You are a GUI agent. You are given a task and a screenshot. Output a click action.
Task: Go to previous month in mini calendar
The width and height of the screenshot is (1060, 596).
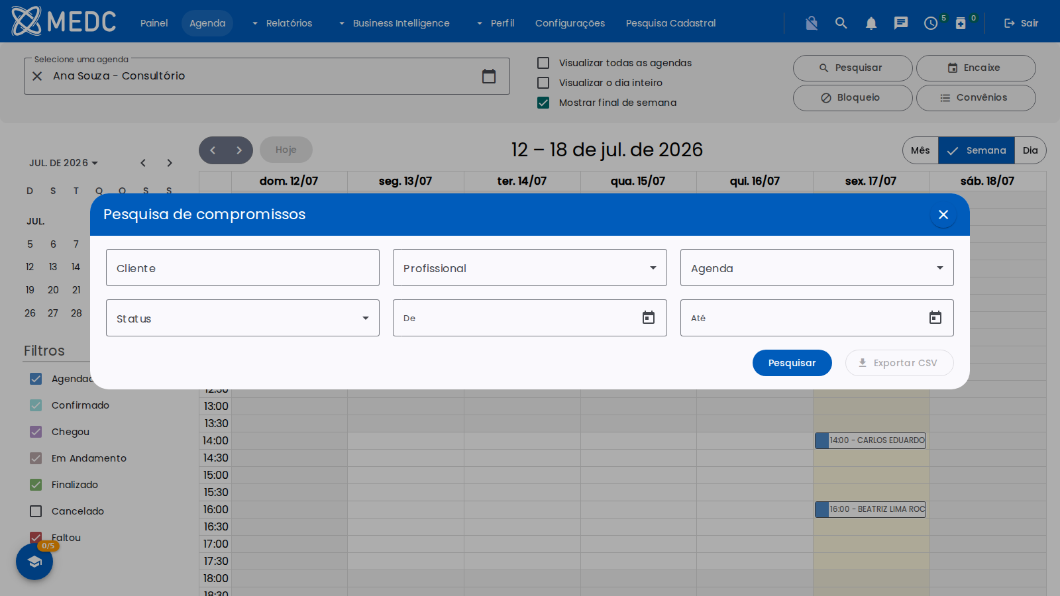143,163
